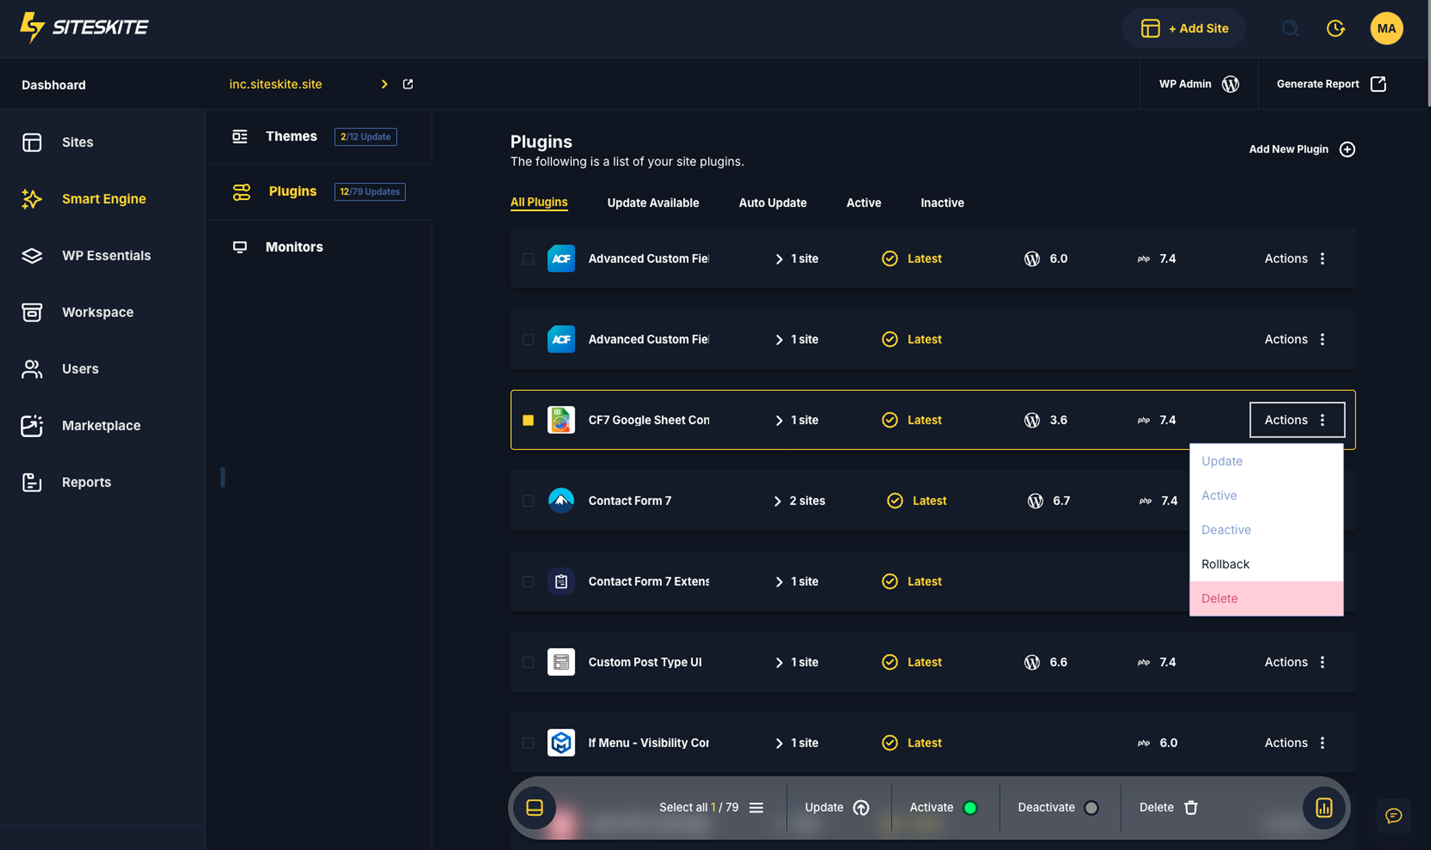Expand the 2 sites chevron for Contact Form 7
This screenshot has width=1431, height=850.
tap(777, 501)
